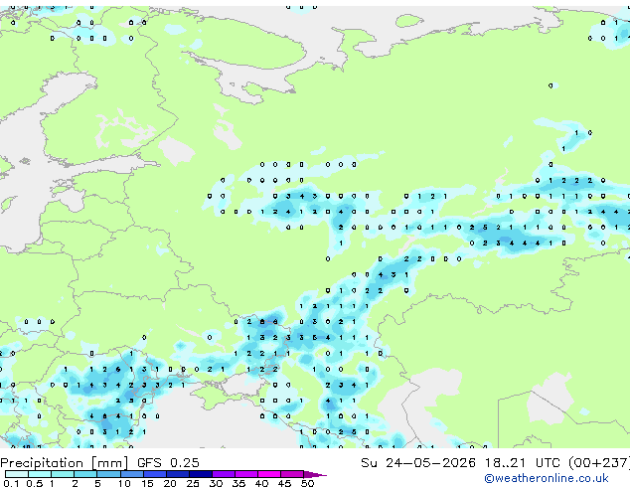Image resolution: width=630 pixels, height=487 pixels.
Task: Click the 'Su 24-05-2026' forecast date text
Action: pos(418,463)
